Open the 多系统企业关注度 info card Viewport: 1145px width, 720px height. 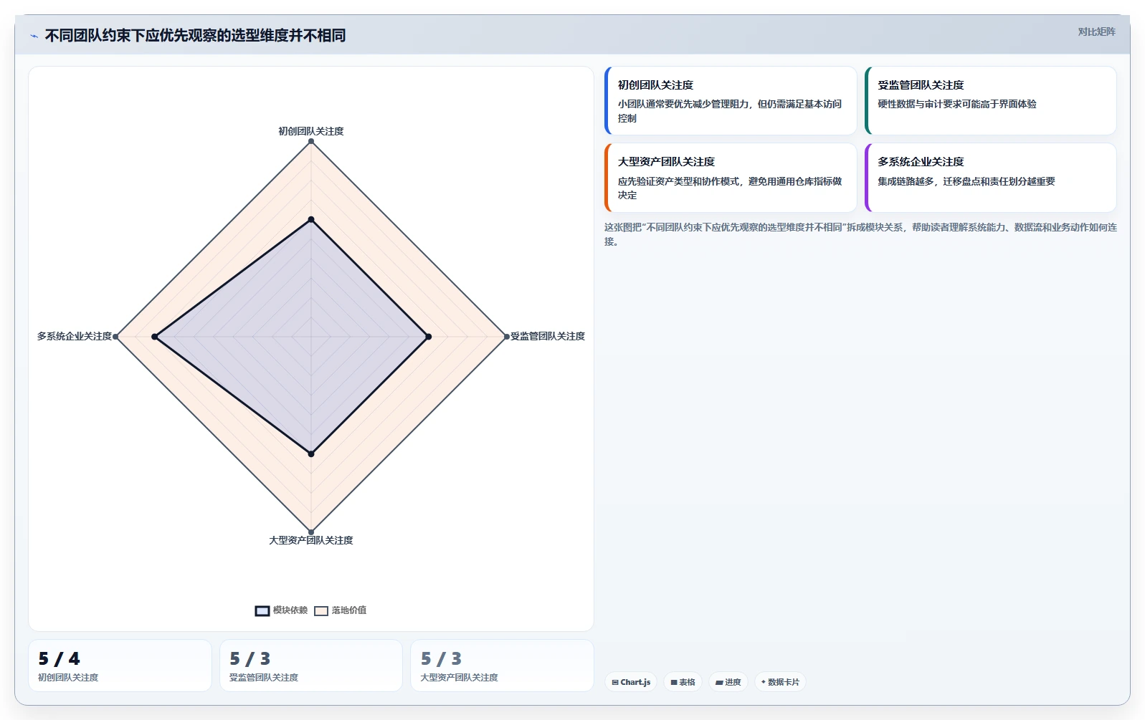(x=991, y=178)
